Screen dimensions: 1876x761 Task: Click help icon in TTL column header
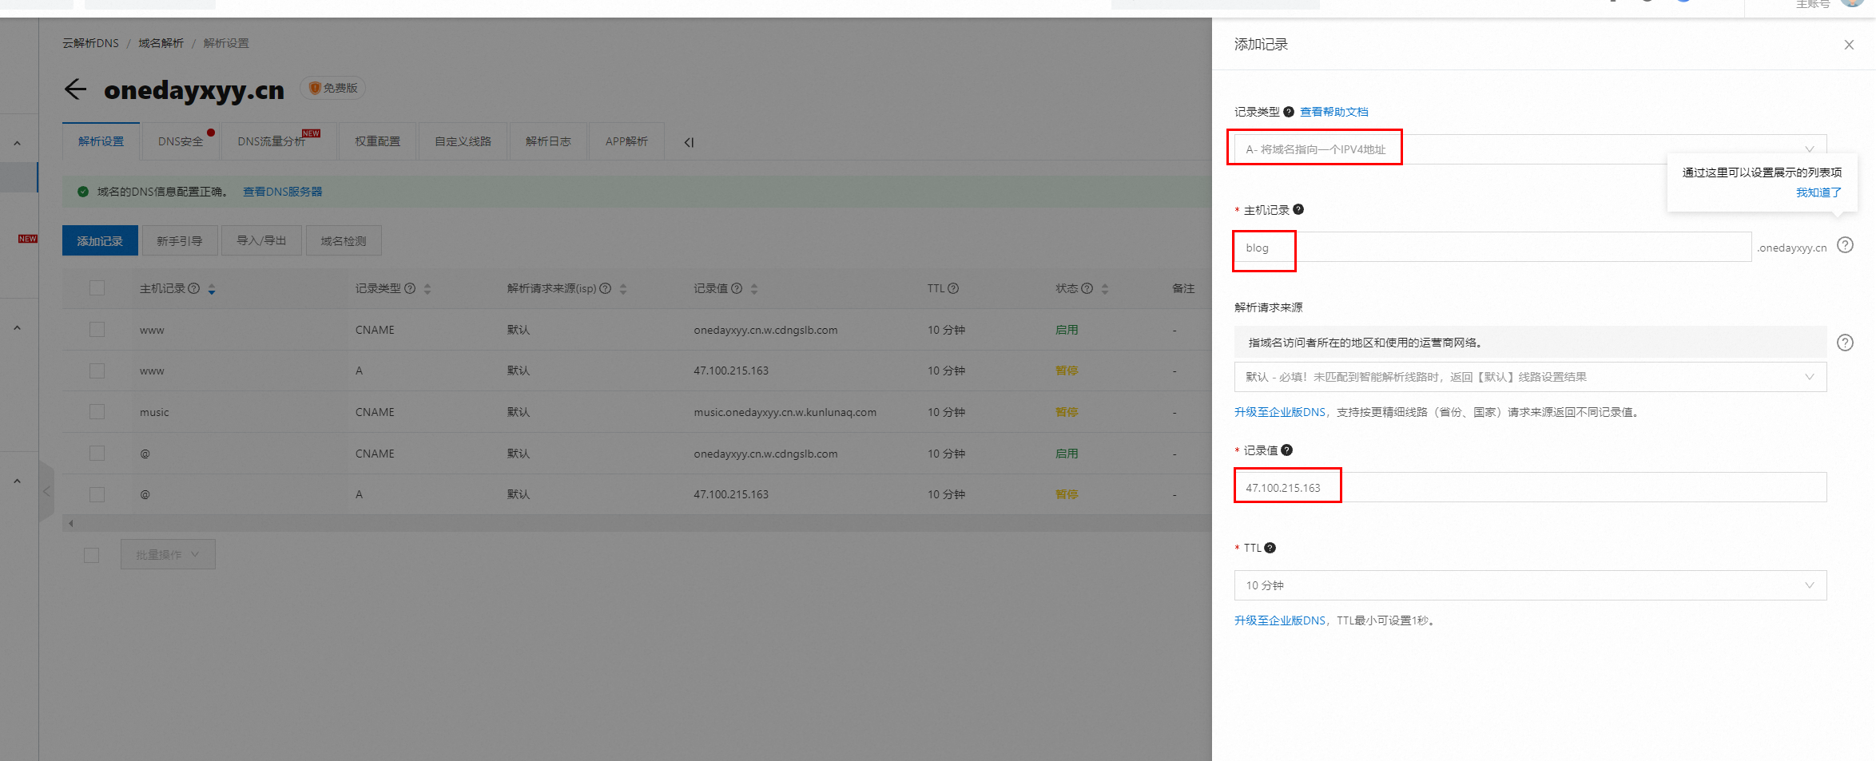click(953, 288)
